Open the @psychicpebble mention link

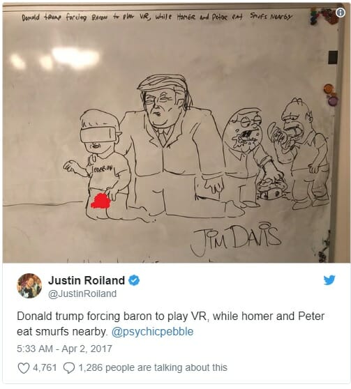152,331
